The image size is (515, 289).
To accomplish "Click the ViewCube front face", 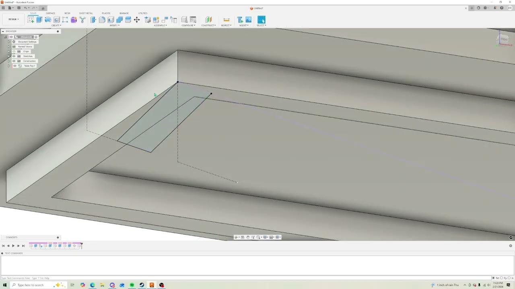I will tap(504, 39).
